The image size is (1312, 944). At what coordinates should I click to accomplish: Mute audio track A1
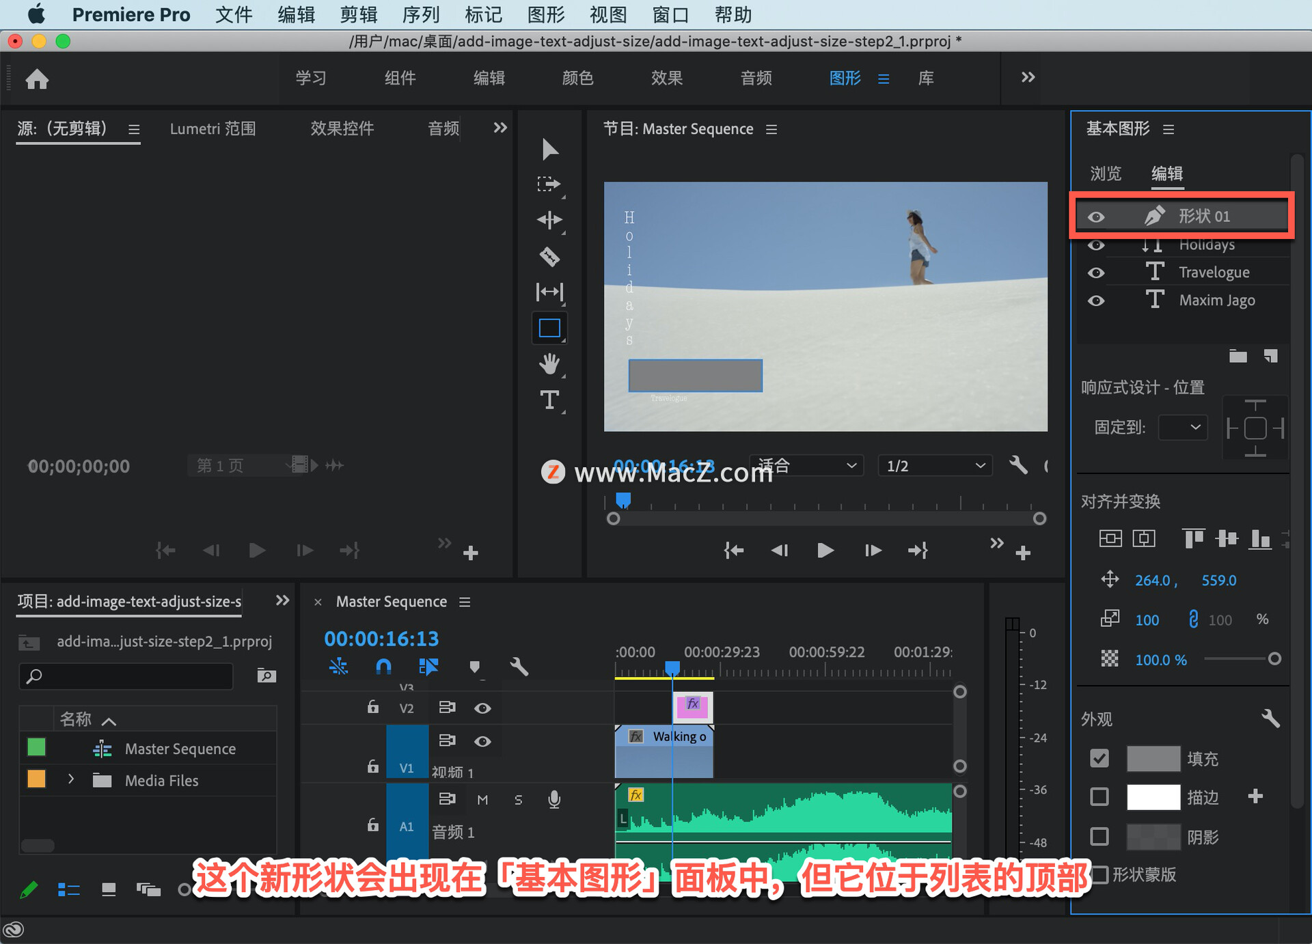coord(482,799)
